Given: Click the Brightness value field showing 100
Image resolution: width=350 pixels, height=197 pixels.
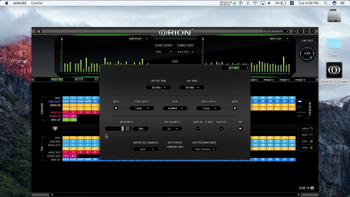Looking at the screenshot, I should coord(141,129).
